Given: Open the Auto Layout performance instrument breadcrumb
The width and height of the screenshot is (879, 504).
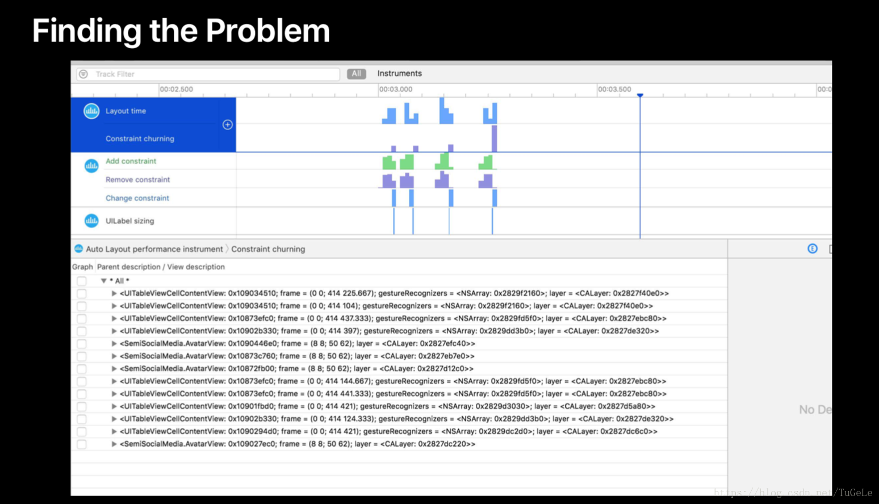Looking at the screenshot, I should (154, 249).
